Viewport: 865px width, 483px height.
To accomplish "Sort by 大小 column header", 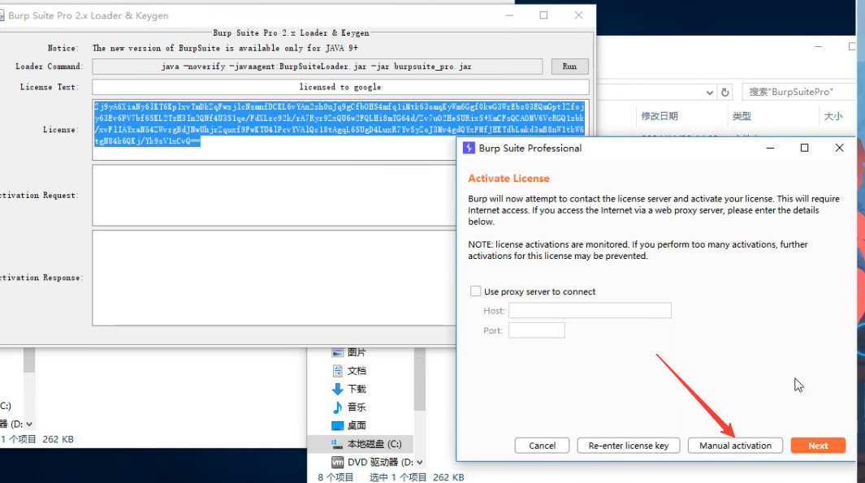I will tap(833, 116).
